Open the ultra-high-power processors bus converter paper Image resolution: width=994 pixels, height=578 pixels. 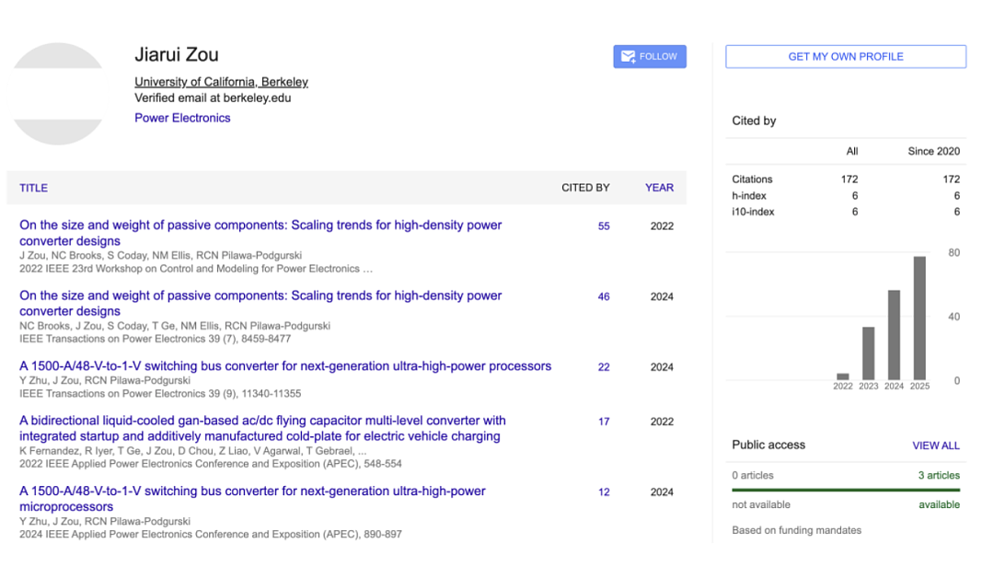[x=285, y=365]
